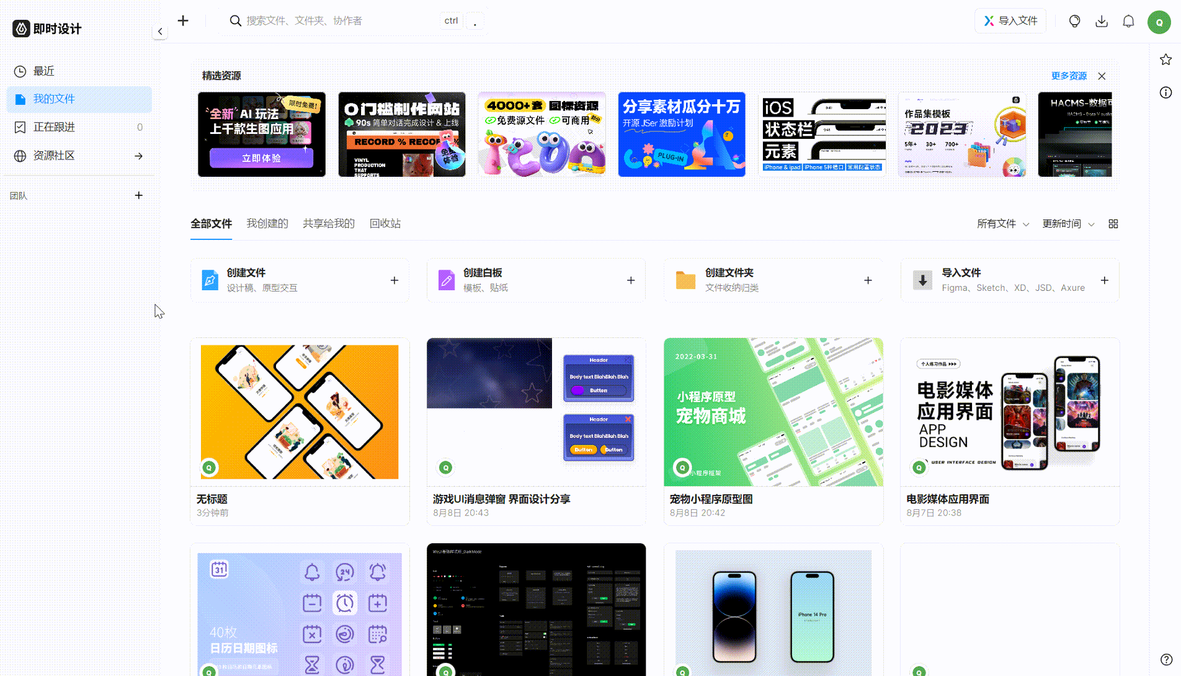Open 游戏UI消息弹窗 界面设计分享 file
The height and width of the screenshot is (676, 1181).
point(537,412)
